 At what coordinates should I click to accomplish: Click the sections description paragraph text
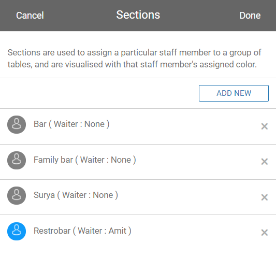[134, 59]
